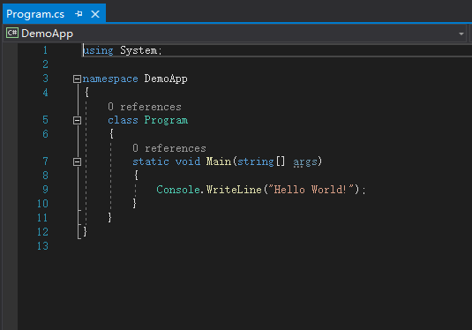
Task: Click line number 2 in the margin
Action: [x=45, y=64]
